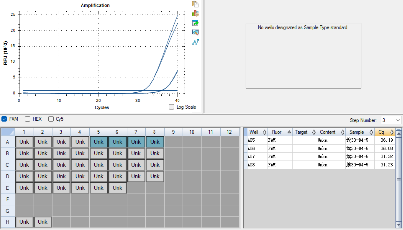
Task: Select plate row E header
Action: click(x=8, y=188)
